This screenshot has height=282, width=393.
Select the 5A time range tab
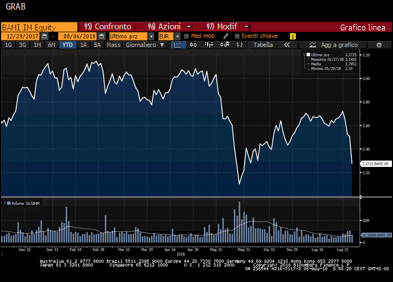click(97, 45)
